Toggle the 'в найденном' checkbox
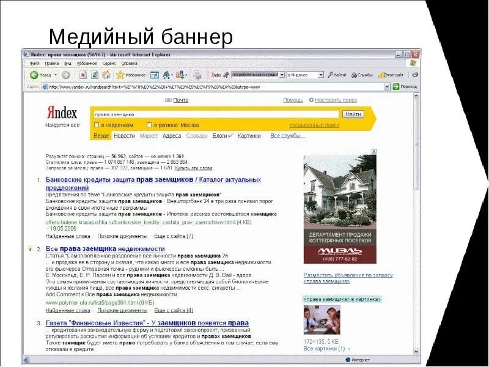The image size is (489, 367). click(97, 125)
